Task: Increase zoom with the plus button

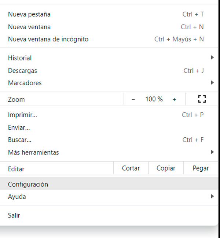Action: [175, 99]
